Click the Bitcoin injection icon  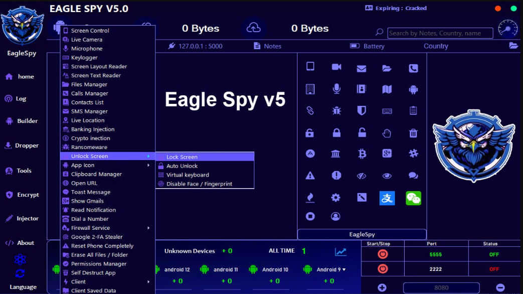tap(361, 154)
